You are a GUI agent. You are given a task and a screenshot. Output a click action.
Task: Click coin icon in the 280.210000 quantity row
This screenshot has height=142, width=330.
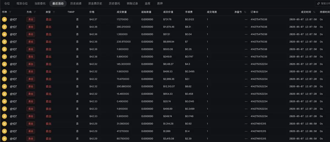tap(4, 27)
